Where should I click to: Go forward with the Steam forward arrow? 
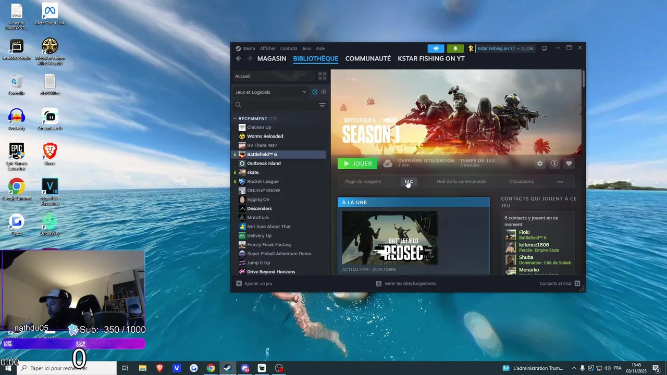(250, 58)
